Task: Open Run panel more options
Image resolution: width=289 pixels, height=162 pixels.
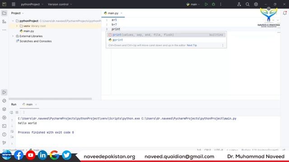Action: click(x=24, y=112)
